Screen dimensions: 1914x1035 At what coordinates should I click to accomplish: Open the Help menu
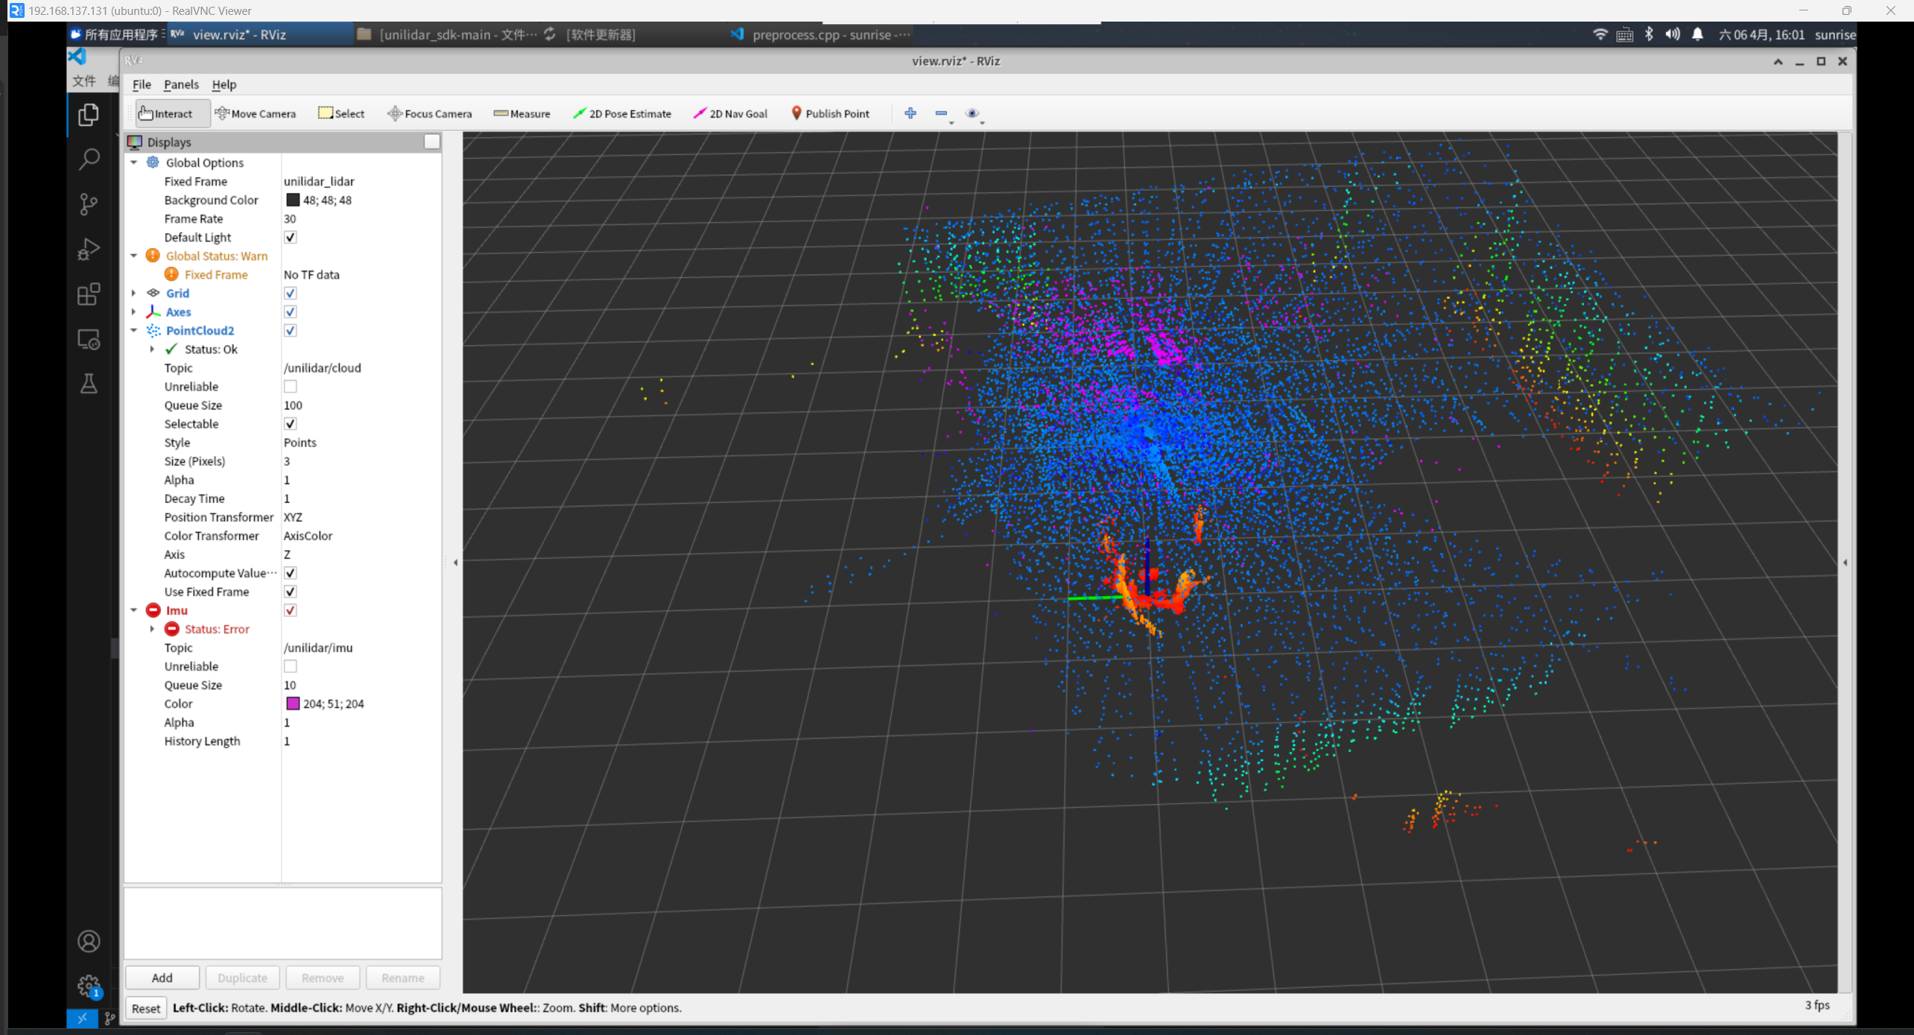[224, 84]
